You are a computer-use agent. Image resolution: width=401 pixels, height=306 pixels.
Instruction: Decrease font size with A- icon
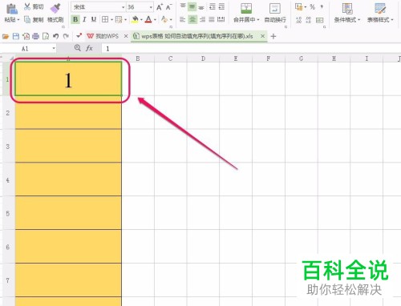point(168,7)
